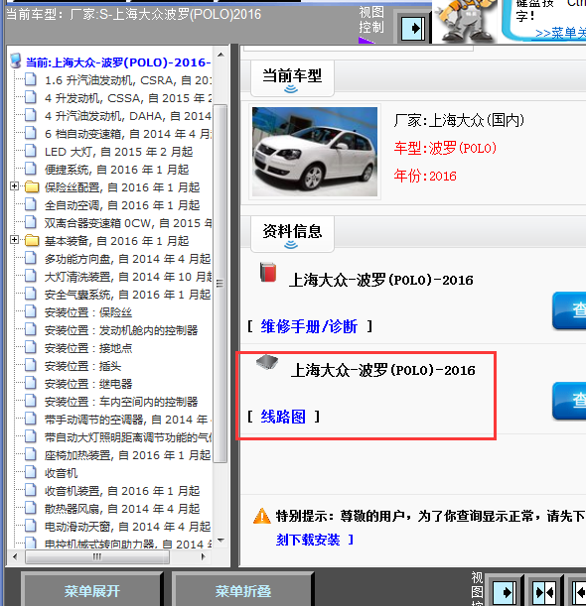Click the cartoon mechanic mascot image
586x606 pixels.
coord(465,21)
